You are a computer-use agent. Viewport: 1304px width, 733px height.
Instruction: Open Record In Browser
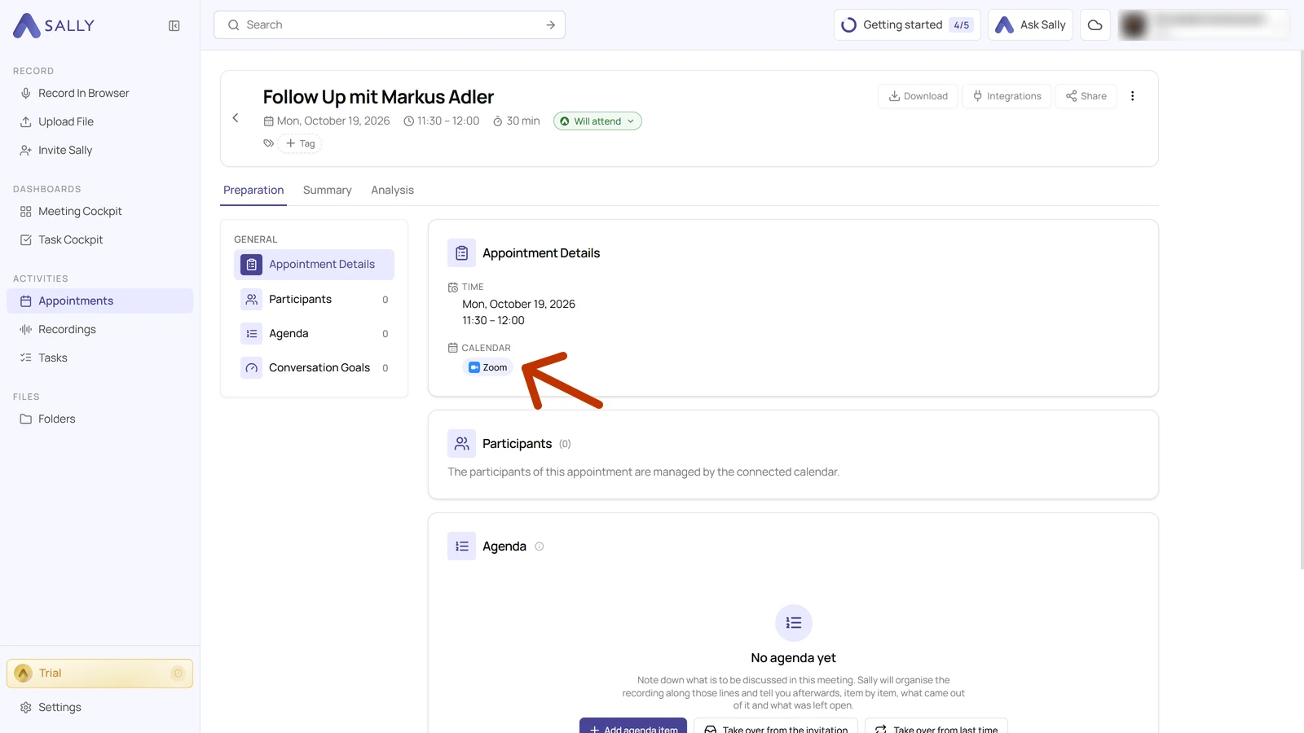tap(100, 93)
